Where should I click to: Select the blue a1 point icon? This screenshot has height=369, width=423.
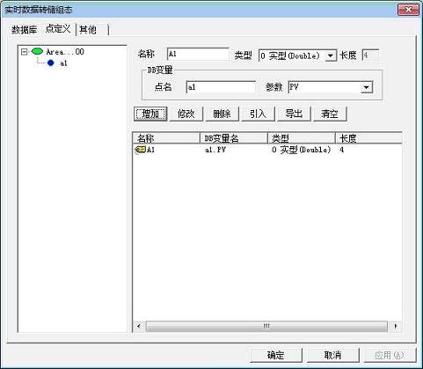50,63
